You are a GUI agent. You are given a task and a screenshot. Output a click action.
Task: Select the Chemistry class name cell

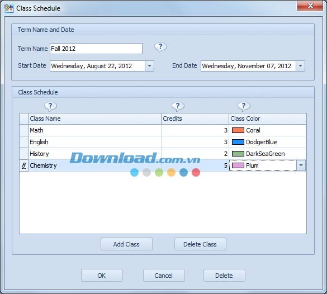coord(94,165)
